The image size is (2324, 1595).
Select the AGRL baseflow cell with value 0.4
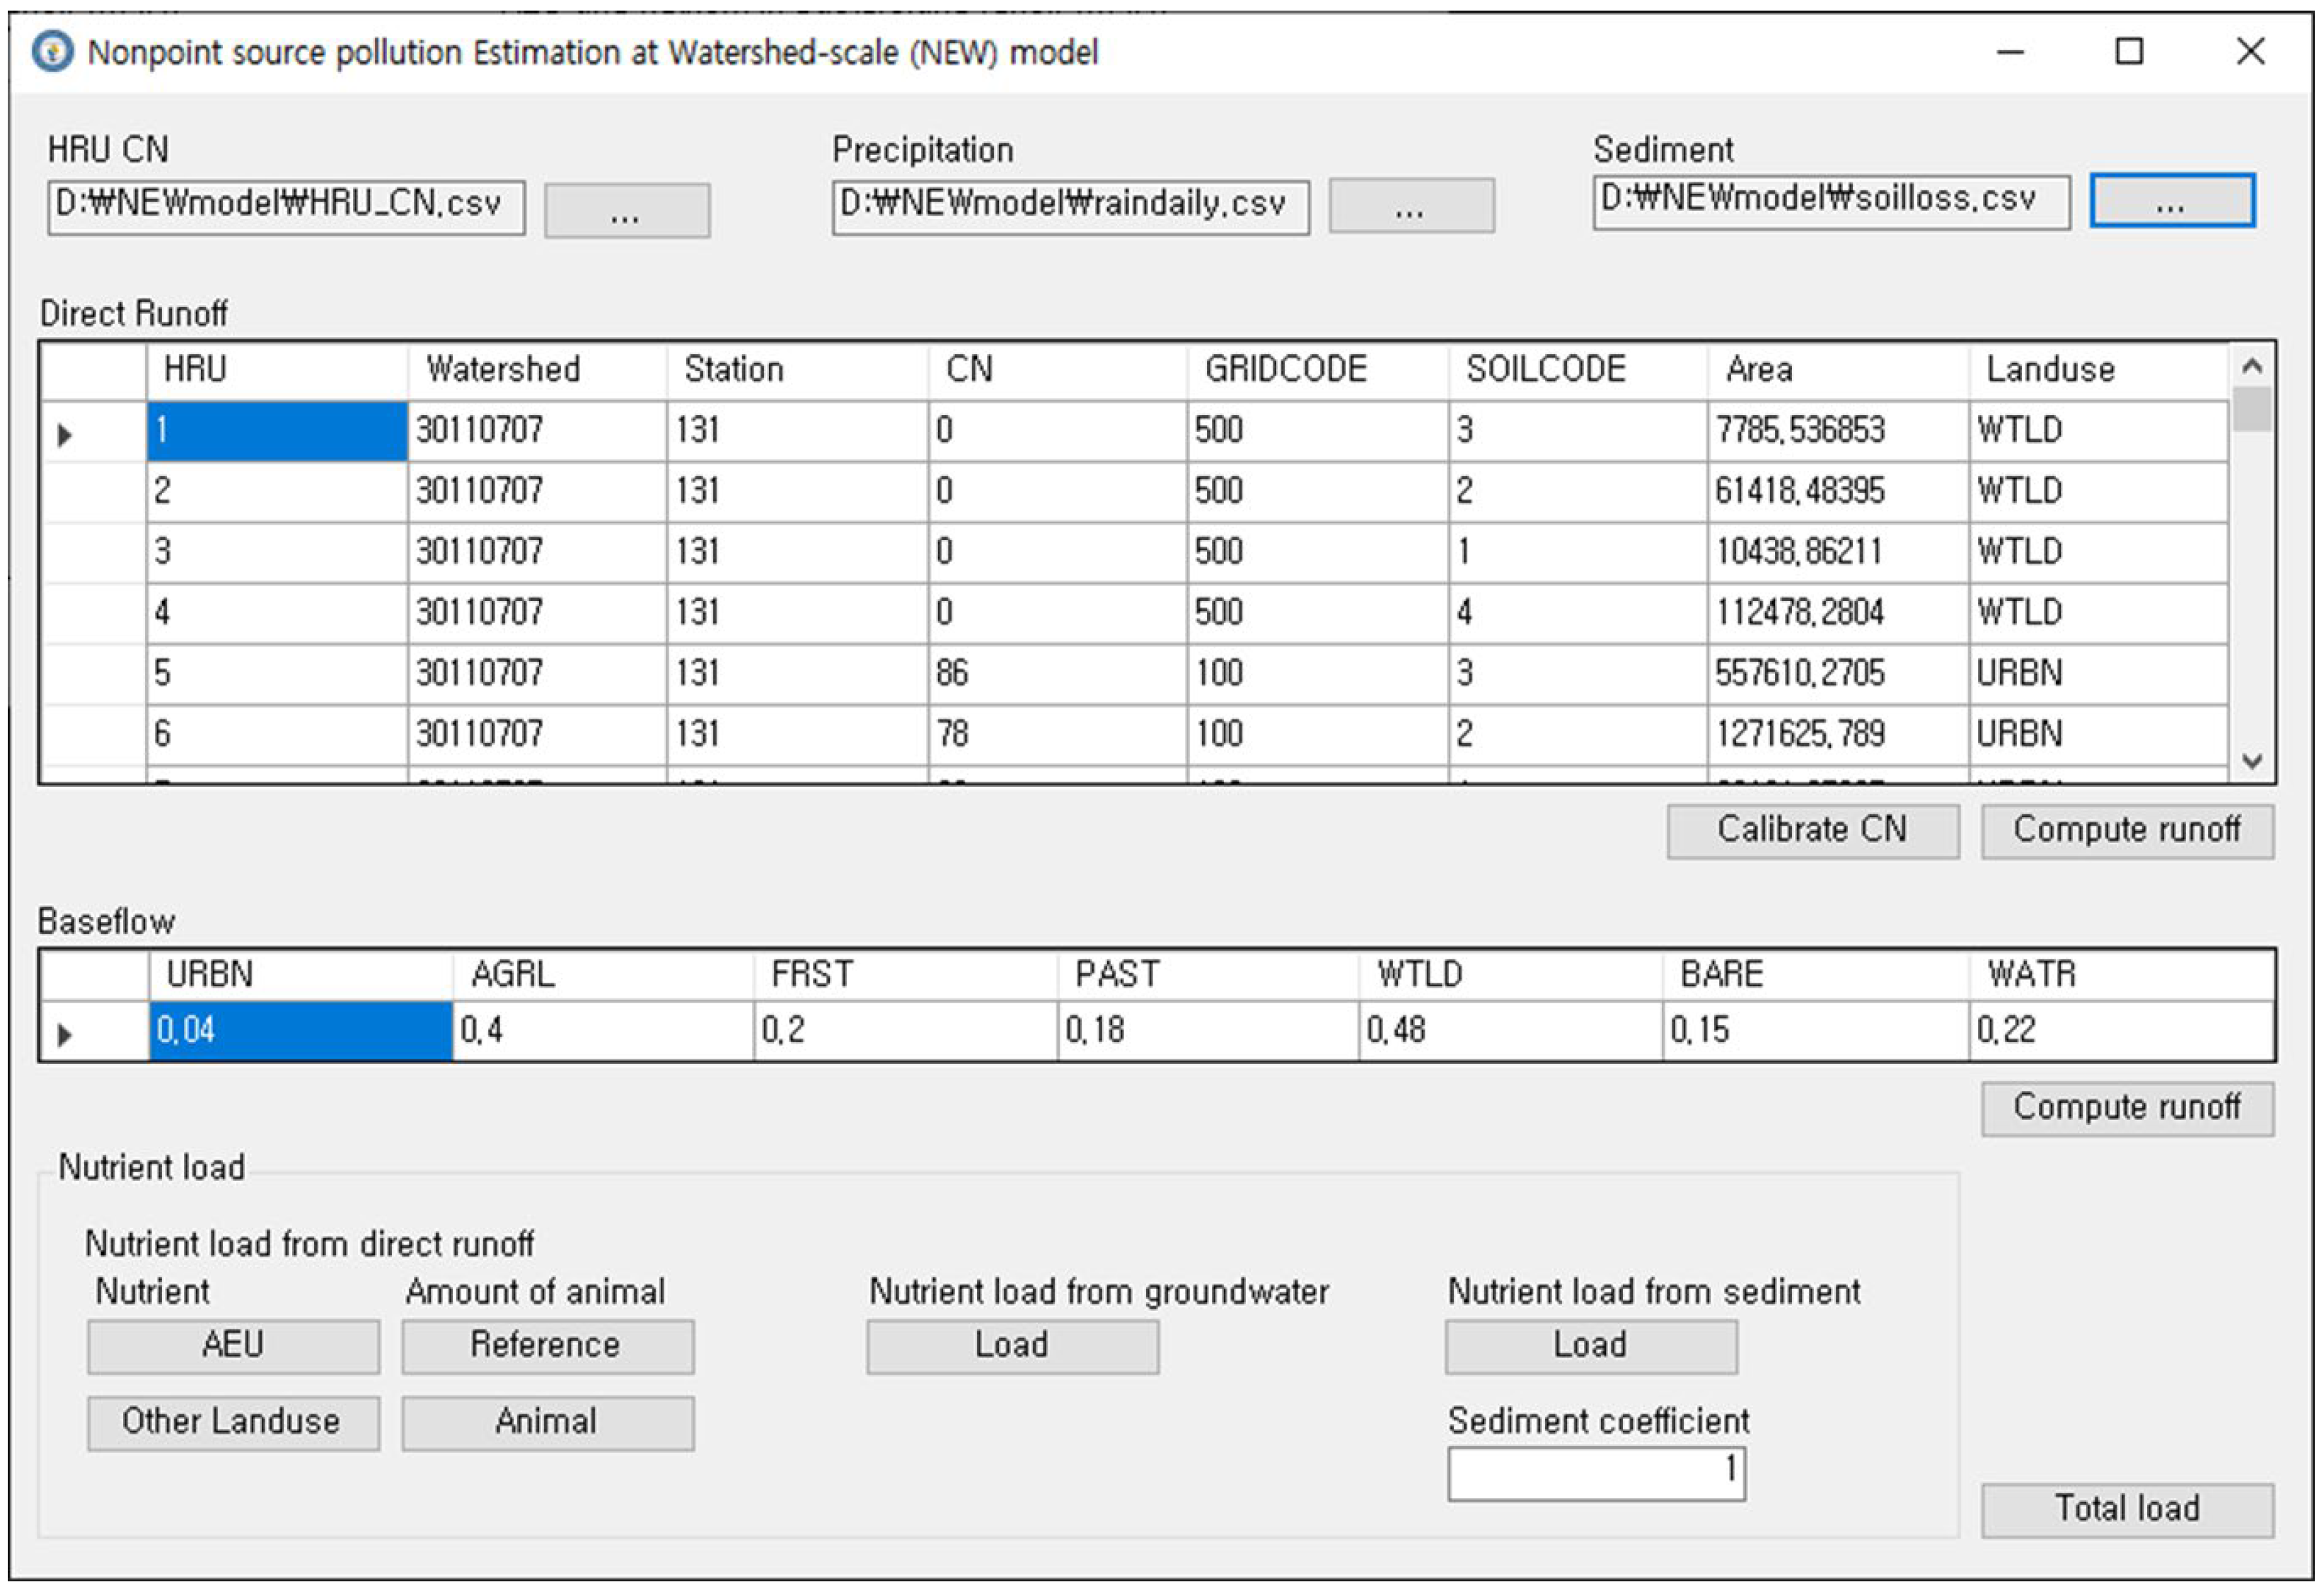603,1032
